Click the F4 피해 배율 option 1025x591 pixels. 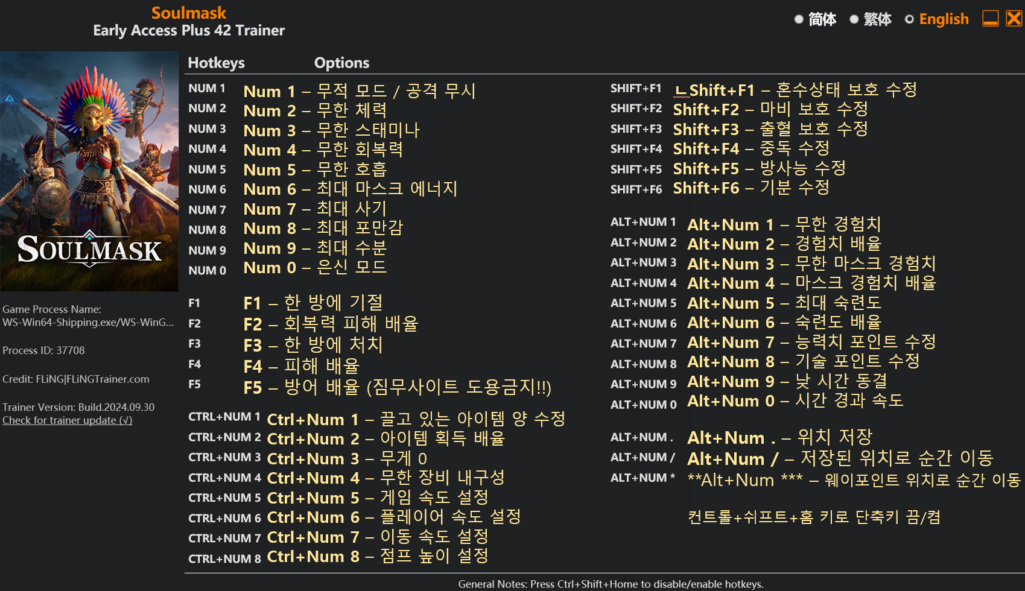pos(301,366)
